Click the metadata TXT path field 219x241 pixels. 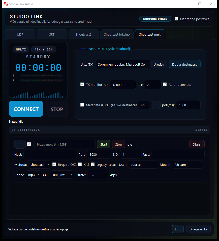pyautogui.click(x=144, y=105)
